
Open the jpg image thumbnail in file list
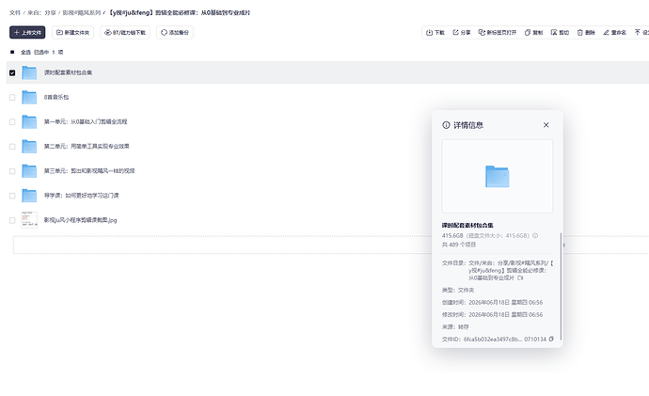29,220
